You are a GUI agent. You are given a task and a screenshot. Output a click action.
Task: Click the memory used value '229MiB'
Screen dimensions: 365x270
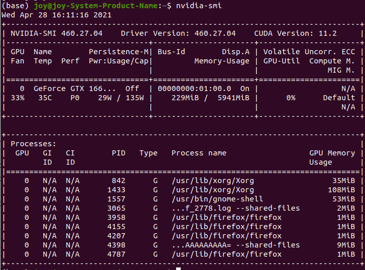pos(185,98)
